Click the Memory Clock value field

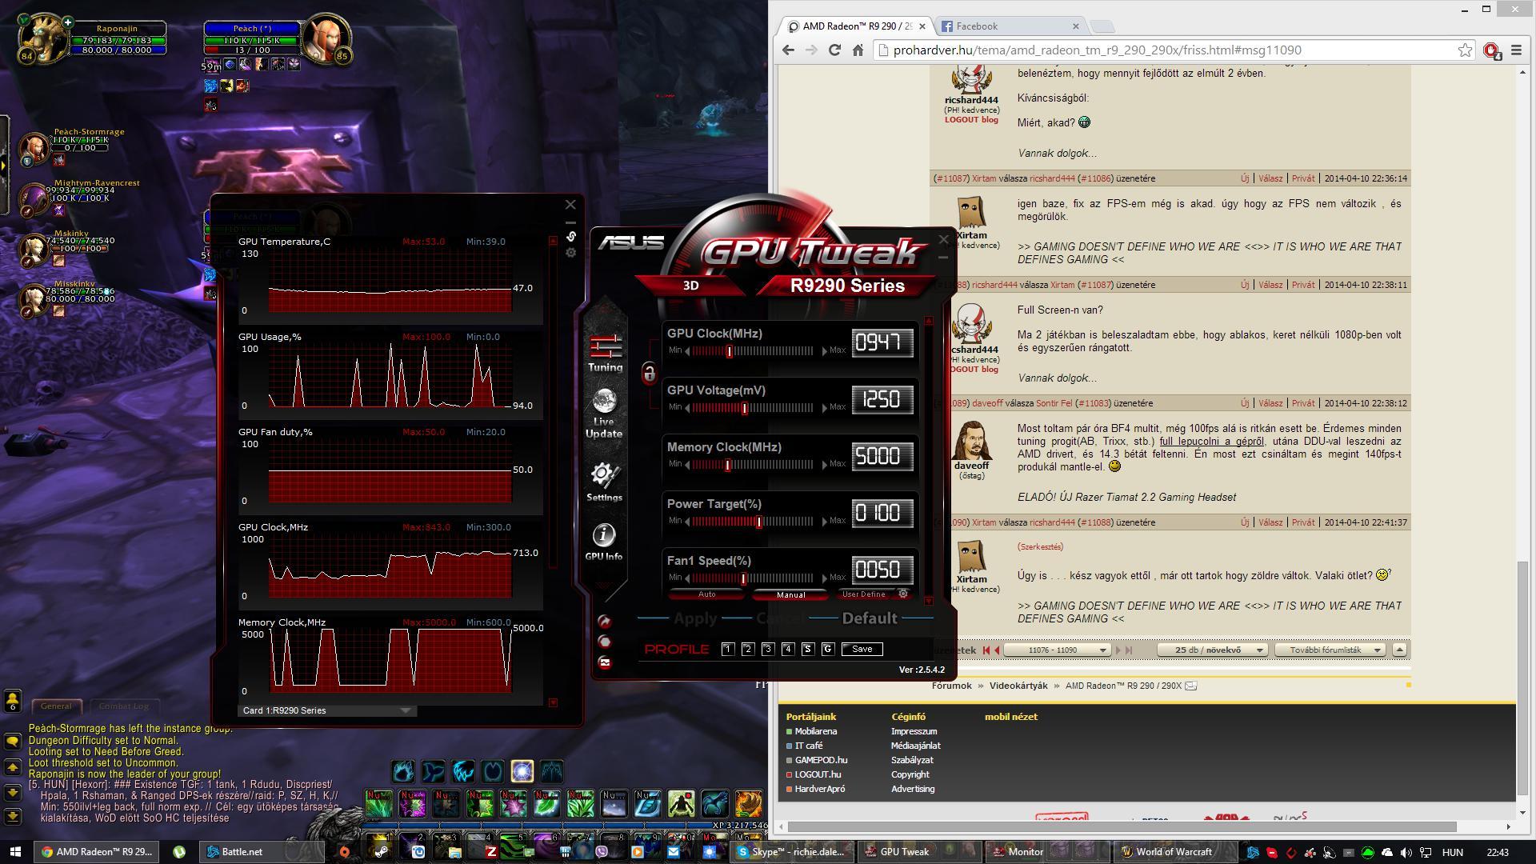882,456
